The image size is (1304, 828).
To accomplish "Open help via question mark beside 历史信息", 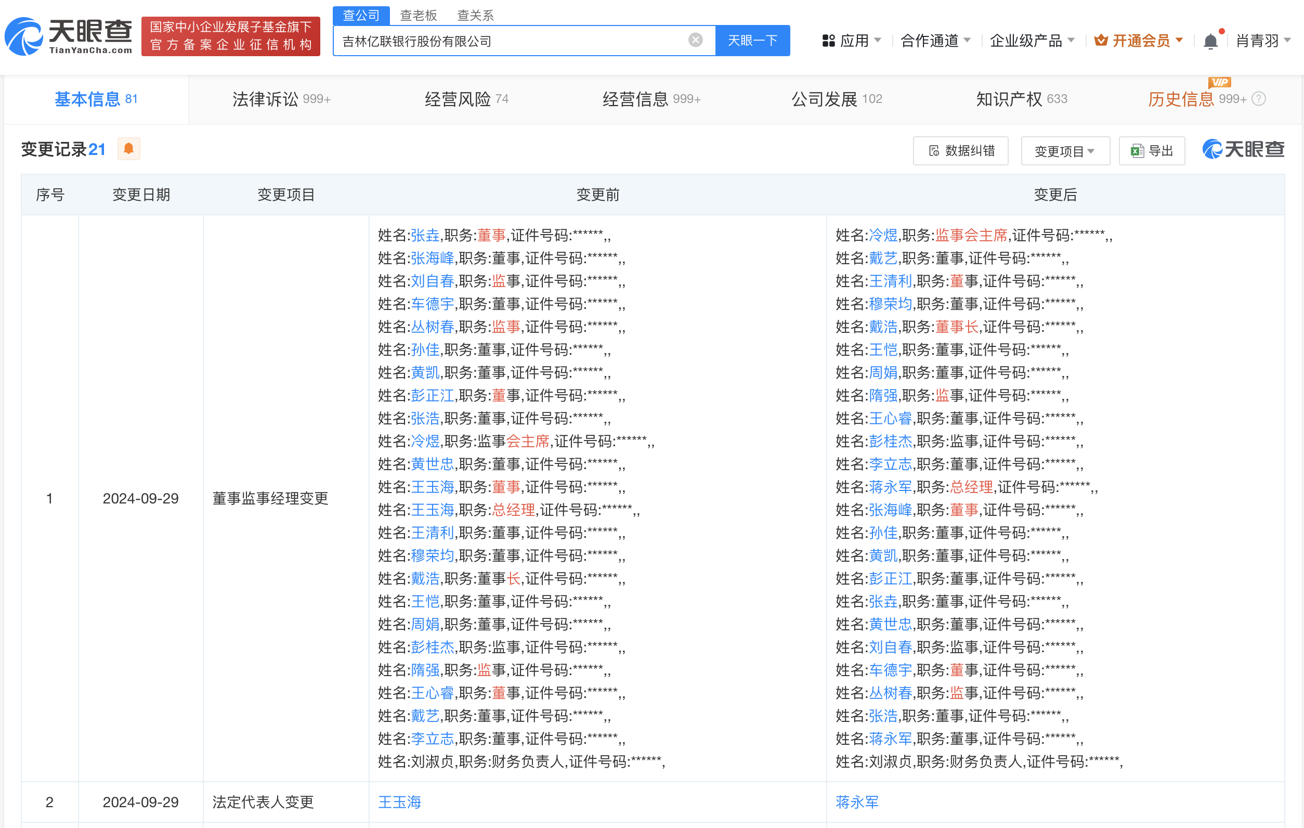I will [x=1259, y=98].
